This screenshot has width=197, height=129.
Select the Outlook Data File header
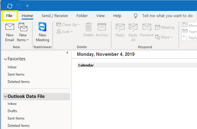pyautogui.click(x=36, y=97)
